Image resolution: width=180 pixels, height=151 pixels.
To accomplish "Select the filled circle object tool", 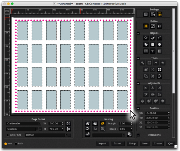I will [160, 45].
